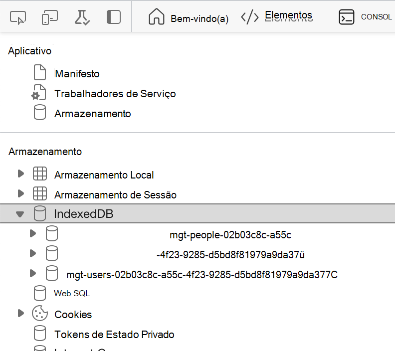Open the Manifesto entry
This screenshot has height=351, width=395.
(77, 74)
